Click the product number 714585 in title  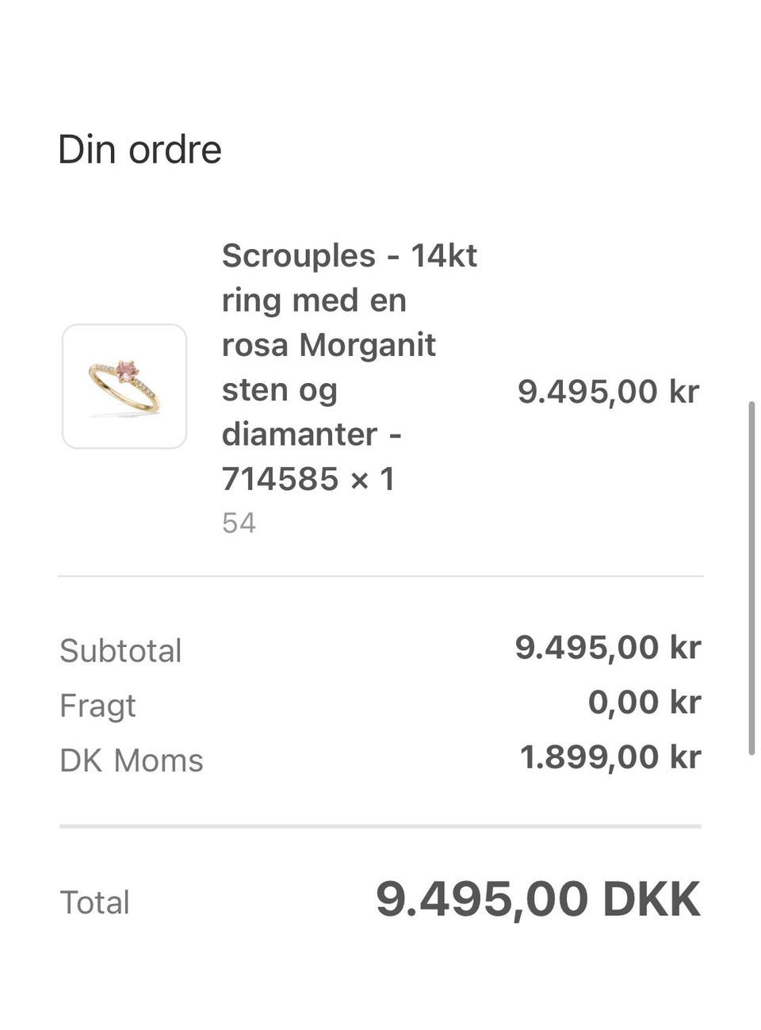[x=280, y=479]
